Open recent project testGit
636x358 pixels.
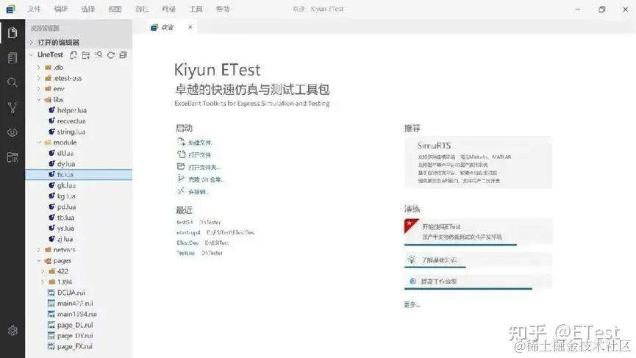[x=185, y=222]
